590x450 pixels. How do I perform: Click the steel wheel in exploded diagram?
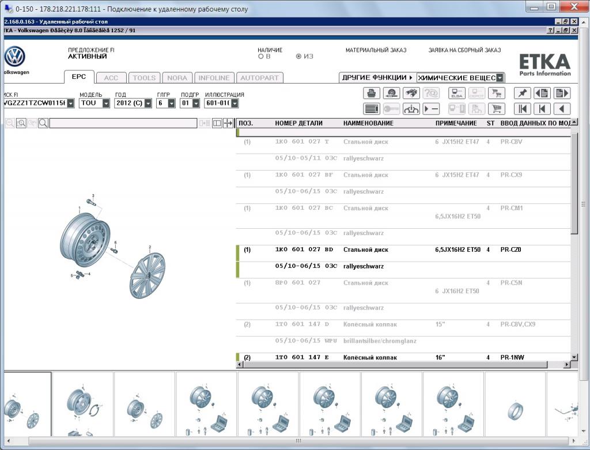[85, 240]
